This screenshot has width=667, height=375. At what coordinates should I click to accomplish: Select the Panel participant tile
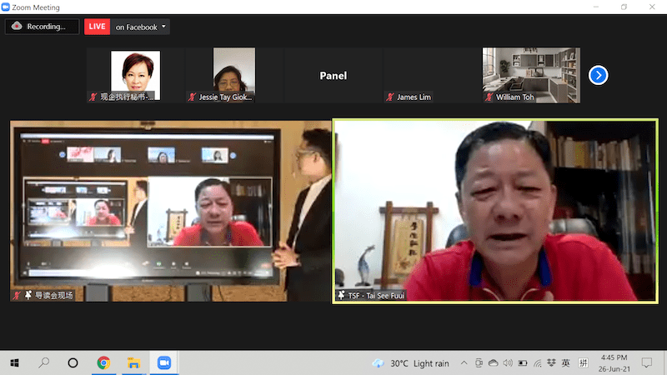tap(333, 75)
